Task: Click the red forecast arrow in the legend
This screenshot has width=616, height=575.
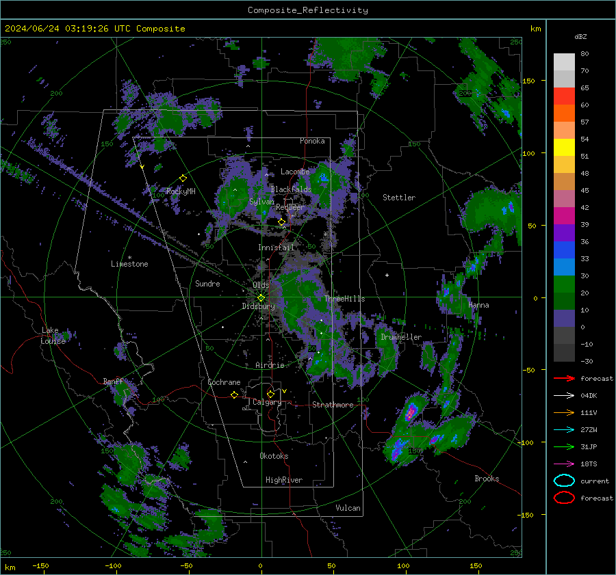Action: [x=564, y=378]
